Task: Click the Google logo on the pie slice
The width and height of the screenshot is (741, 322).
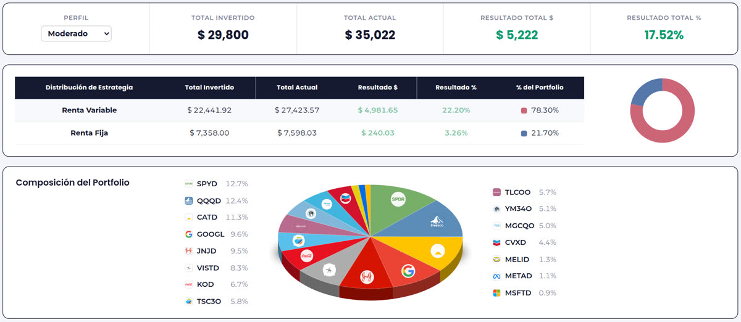Action: (408, 270)
